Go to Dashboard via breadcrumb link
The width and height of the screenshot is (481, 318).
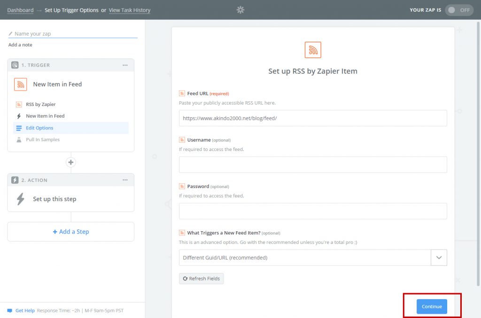[20, 10]
